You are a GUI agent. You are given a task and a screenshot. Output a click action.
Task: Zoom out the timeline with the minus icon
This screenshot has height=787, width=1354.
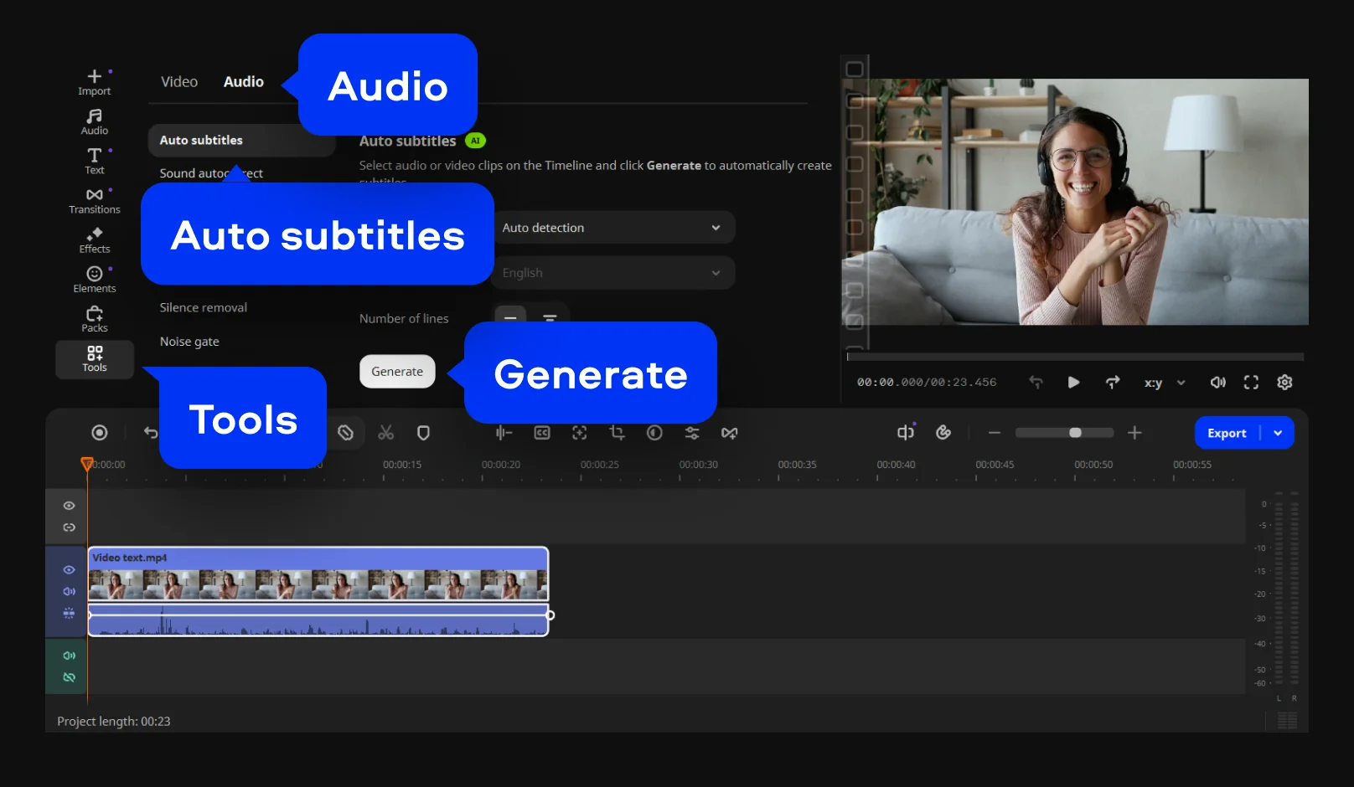coord(995,433)
